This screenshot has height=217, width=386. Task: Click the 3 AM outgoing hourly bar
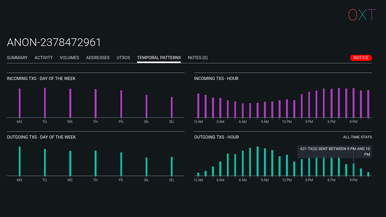220,168
